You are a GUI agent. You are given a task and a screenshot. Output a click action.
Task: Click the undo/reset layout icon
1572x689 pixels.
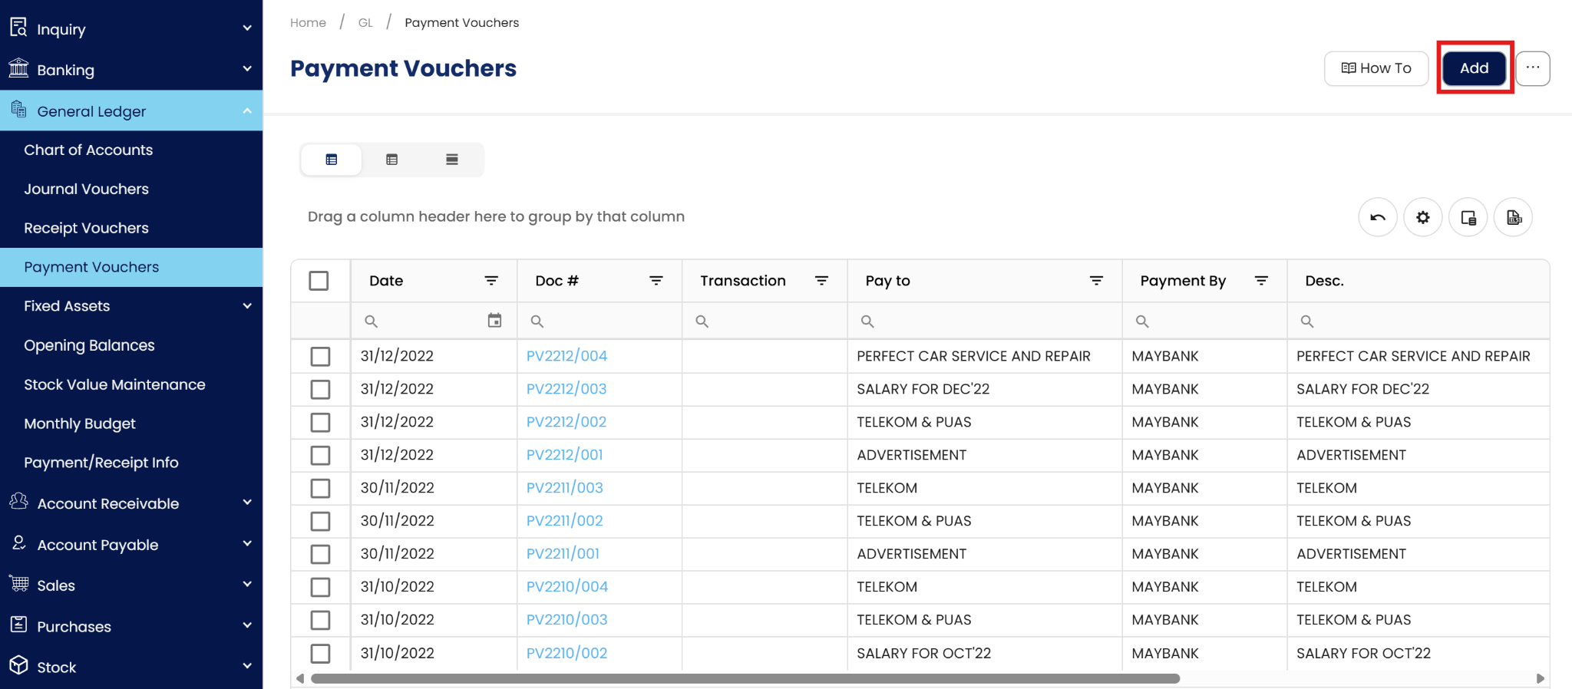coord(1378,218)
